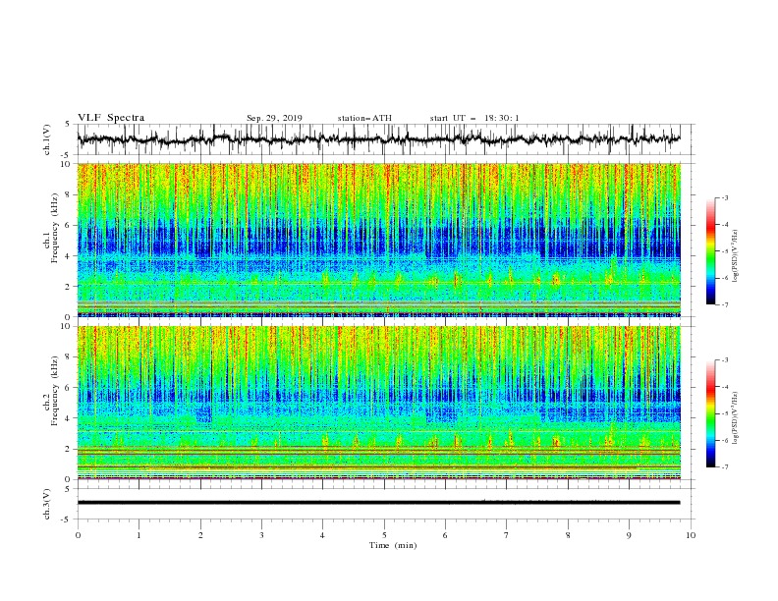Screen dimensions: 778x601
Task: Click the "7" tick on the time axis
Action: coord(507,535)
